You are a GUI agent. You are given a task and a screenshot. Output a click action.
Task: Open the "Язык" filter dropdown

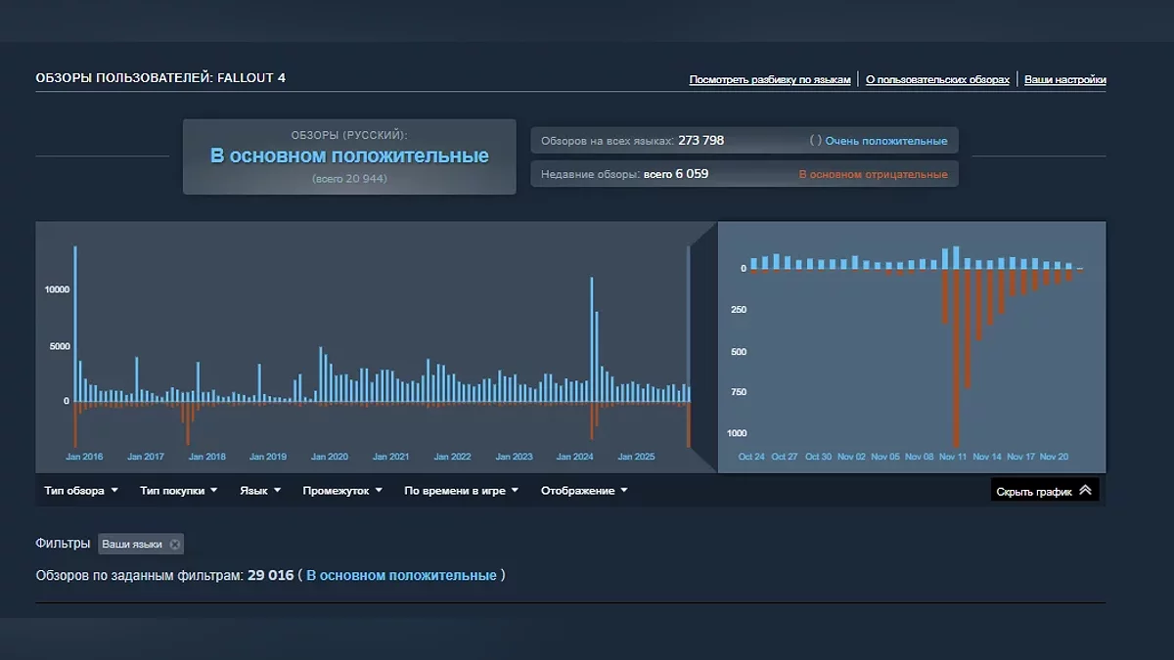point(260,491)
